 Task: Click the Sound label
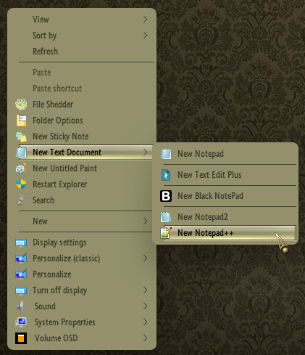(x=45, y=306)
